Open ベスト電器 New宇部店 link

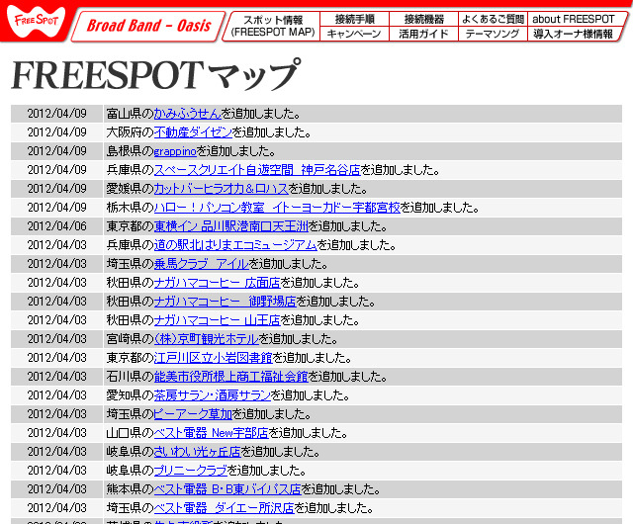(211, 433)
